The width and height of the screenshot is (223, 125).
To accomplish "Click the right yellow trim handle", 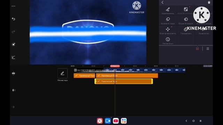I will point(152,81).
